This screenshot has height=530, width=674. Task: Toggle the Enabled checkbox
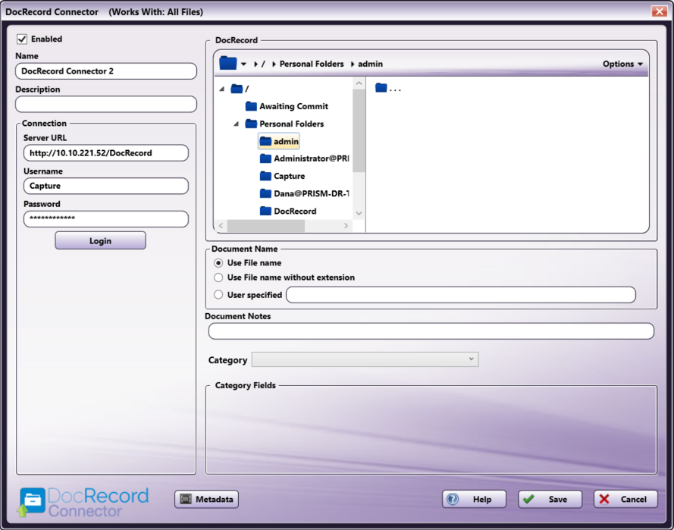point(22,39)
